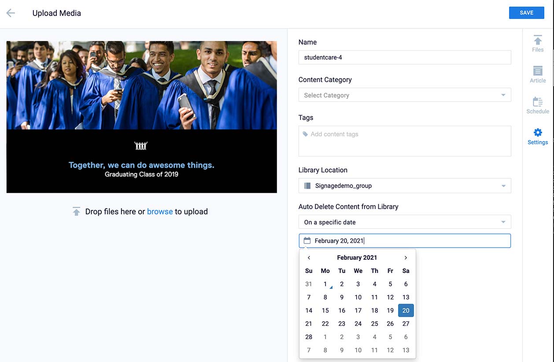Click the calendar icon in date field

pyautogui.click(x=307, y=241)
